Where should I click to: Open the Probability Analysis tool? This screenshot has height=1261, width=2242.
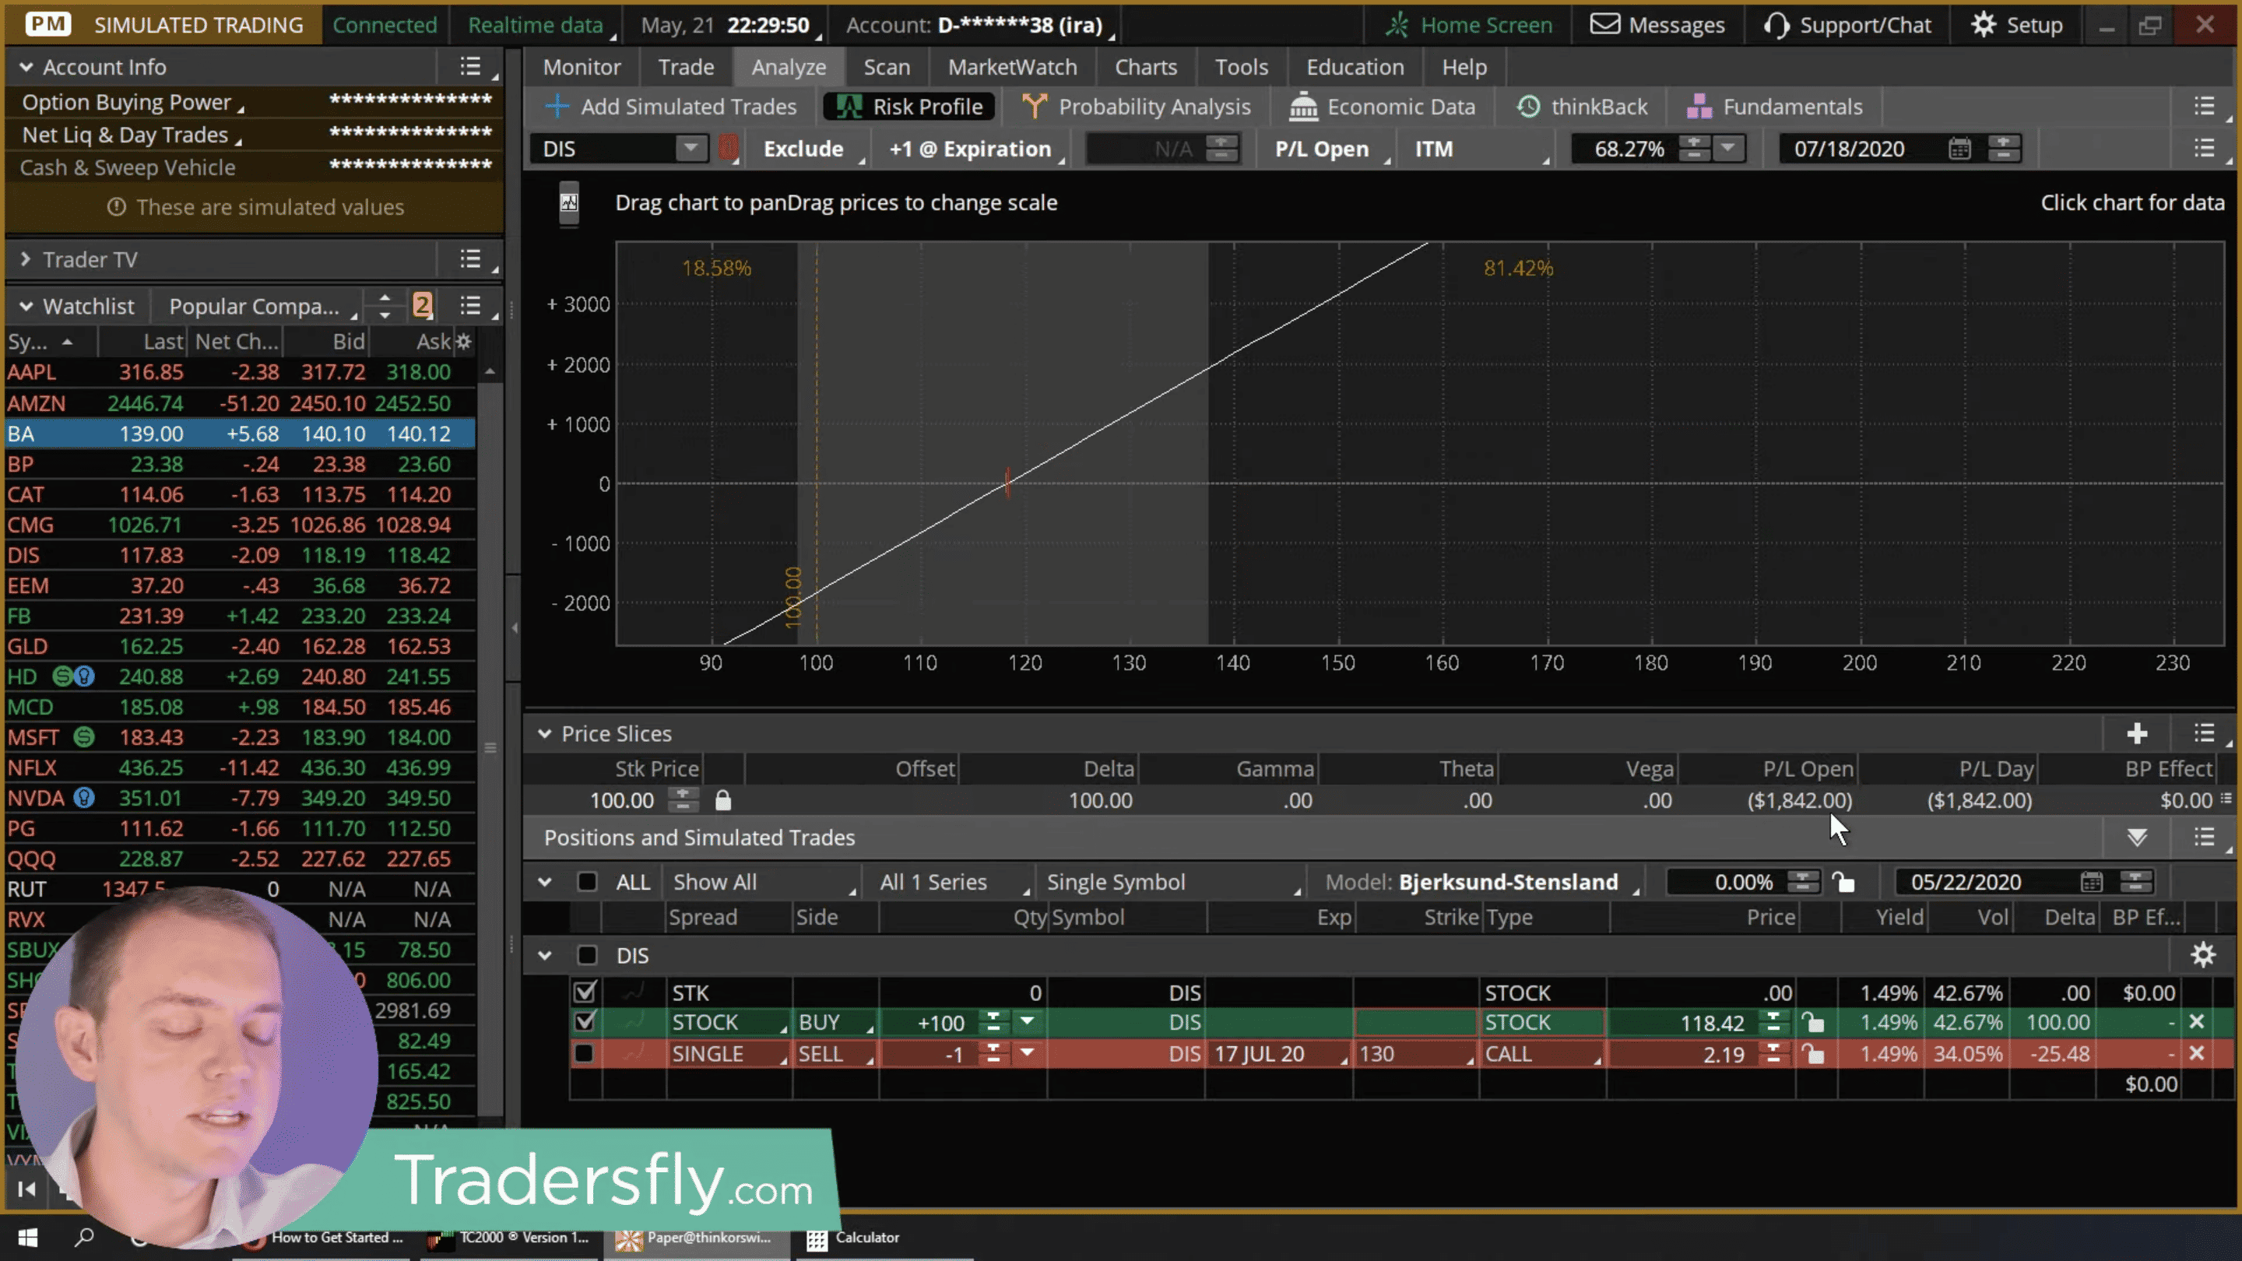coord(1137,107)
